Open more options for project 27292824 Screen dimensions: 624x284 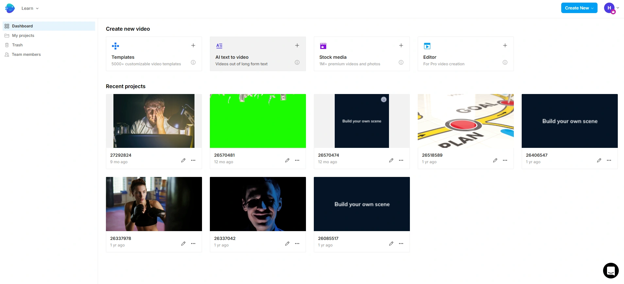(193, 160)
